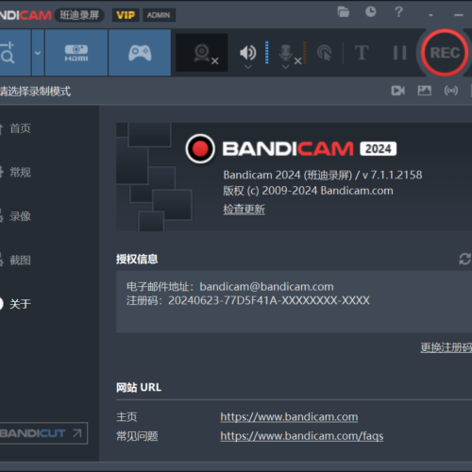The height and width of the screenshot is (472, 472).
Task: Open help question mark icon
Action: 398,12
